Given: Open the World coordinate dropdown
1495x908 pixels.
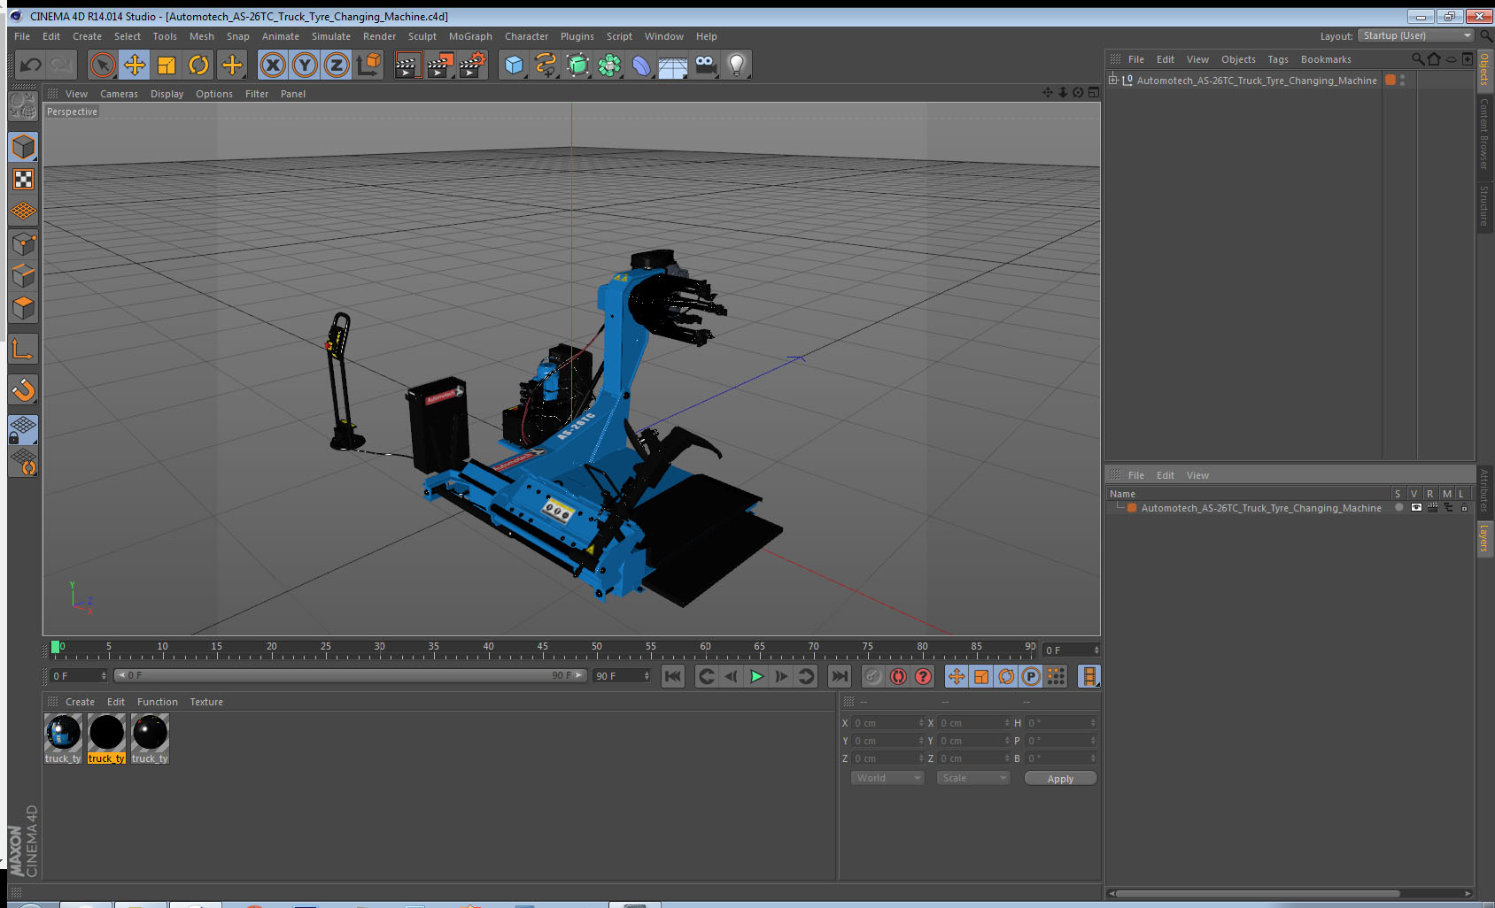Looking at the screenshot, I should tap(887, 778).
